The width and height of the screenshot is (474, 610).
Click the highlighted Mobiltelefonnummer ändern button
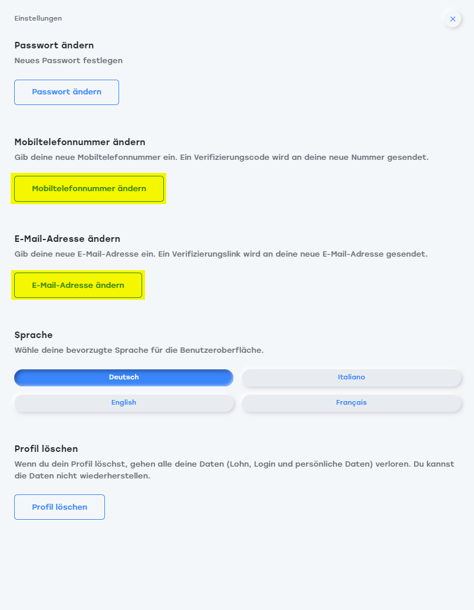click(89, 189)
